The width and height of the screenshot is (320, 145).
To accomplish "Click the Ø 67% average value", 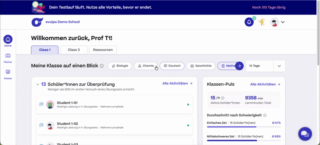I will (x=276, y=123).
